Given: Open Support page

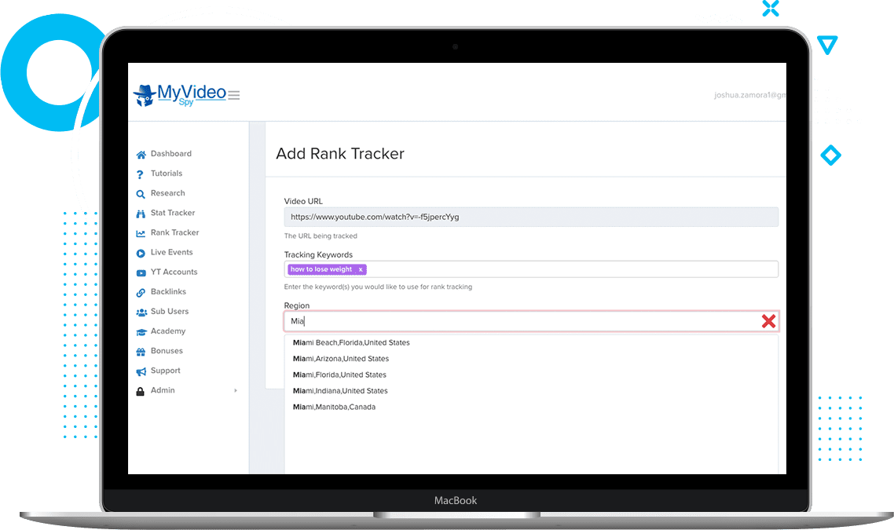Looking at the screenshot, I should (x=165, y=371).
